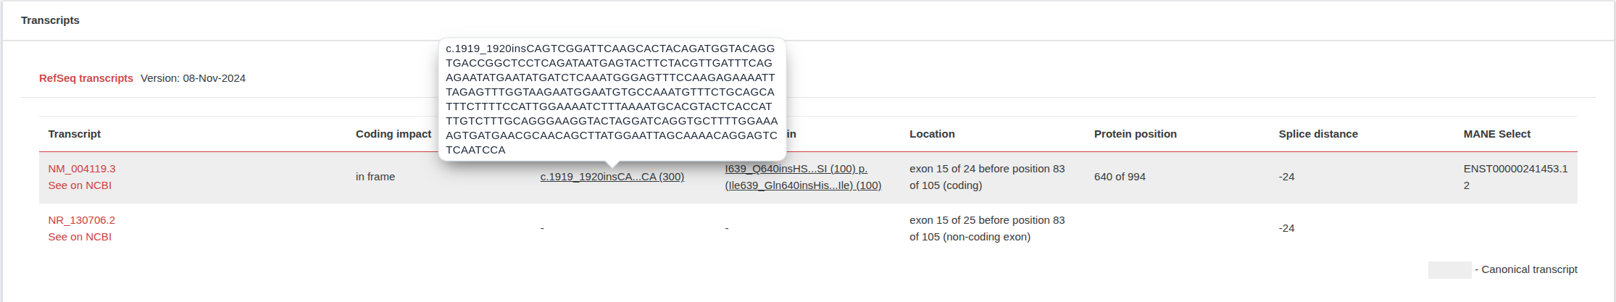This screenshot has height=302, width=1616.
Task: Click the Transcripts panel title
Action: 50,20
